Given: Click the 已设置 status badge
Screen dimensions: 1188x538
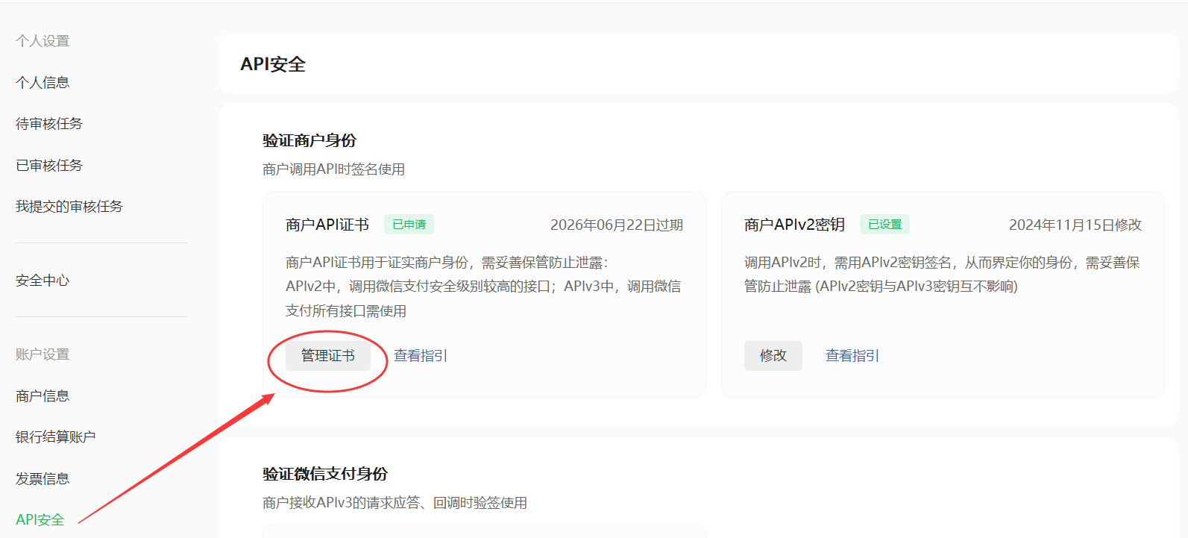Looking at the screenshot, I should pos(884,225).
